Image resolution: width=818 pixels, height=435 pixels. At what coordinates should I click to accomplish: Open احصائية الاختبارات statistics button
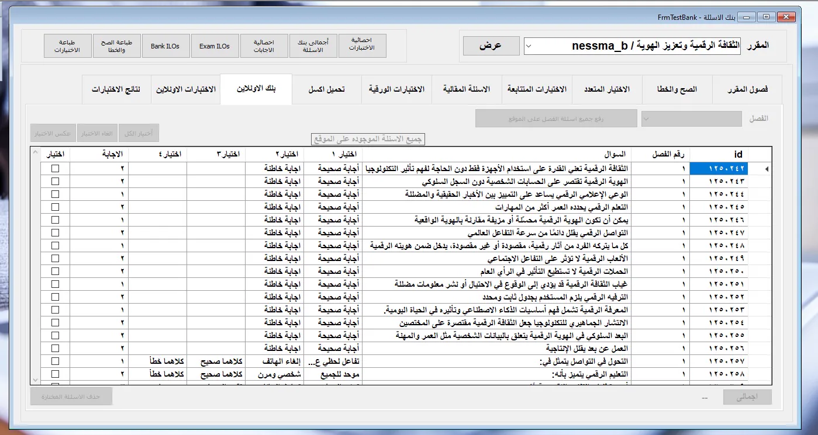362,46
